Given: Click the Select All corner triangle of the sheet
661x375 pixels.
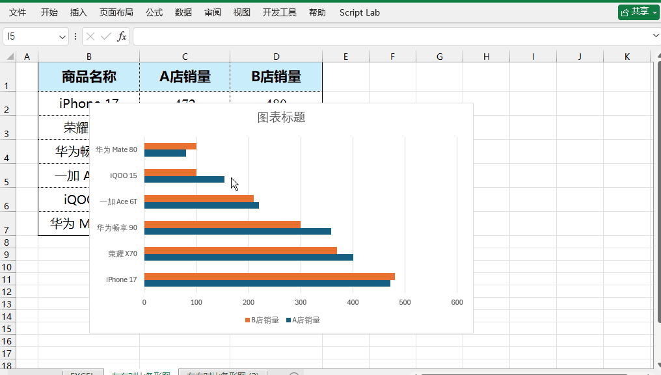Looking at the screenshot, I should pos(10,57).
